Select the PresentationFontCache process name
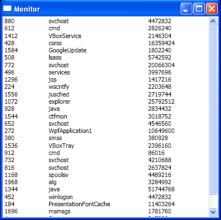Image resolution: width=221 pixels, height=220 pixels. 79,204
